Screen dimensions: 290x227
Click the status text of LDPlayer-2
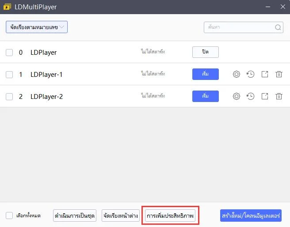coord(153,96)
